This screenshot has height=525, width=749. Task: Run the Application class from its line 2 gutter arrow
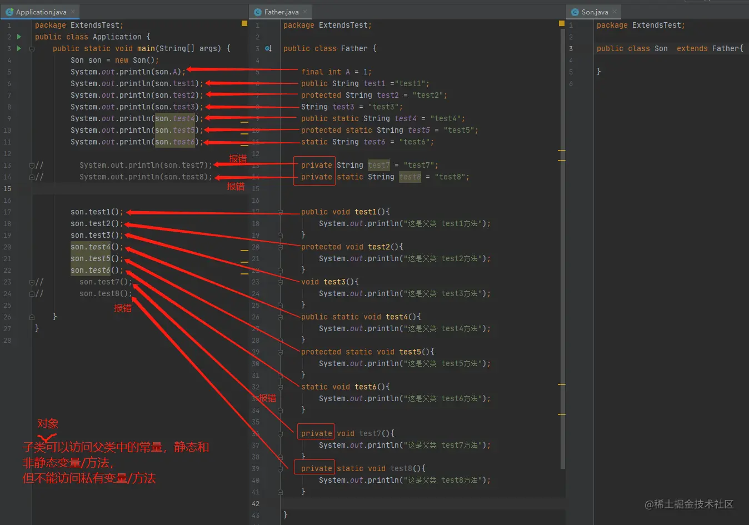point(19,37)
